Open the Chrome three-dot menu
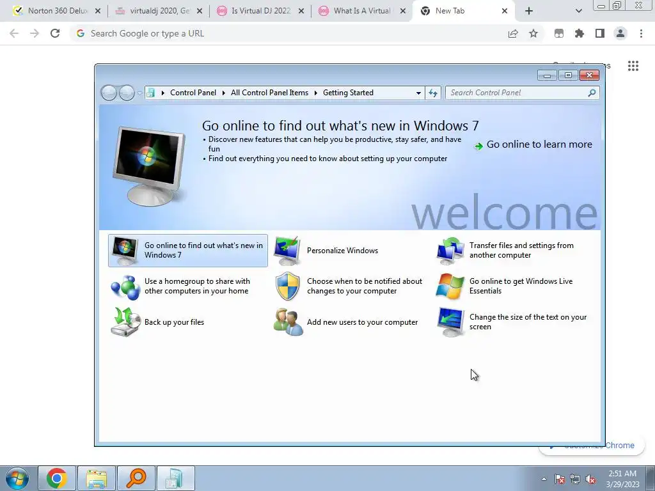Image resolution: width=655 pixels, height=491 pixels. coord(641,33)
